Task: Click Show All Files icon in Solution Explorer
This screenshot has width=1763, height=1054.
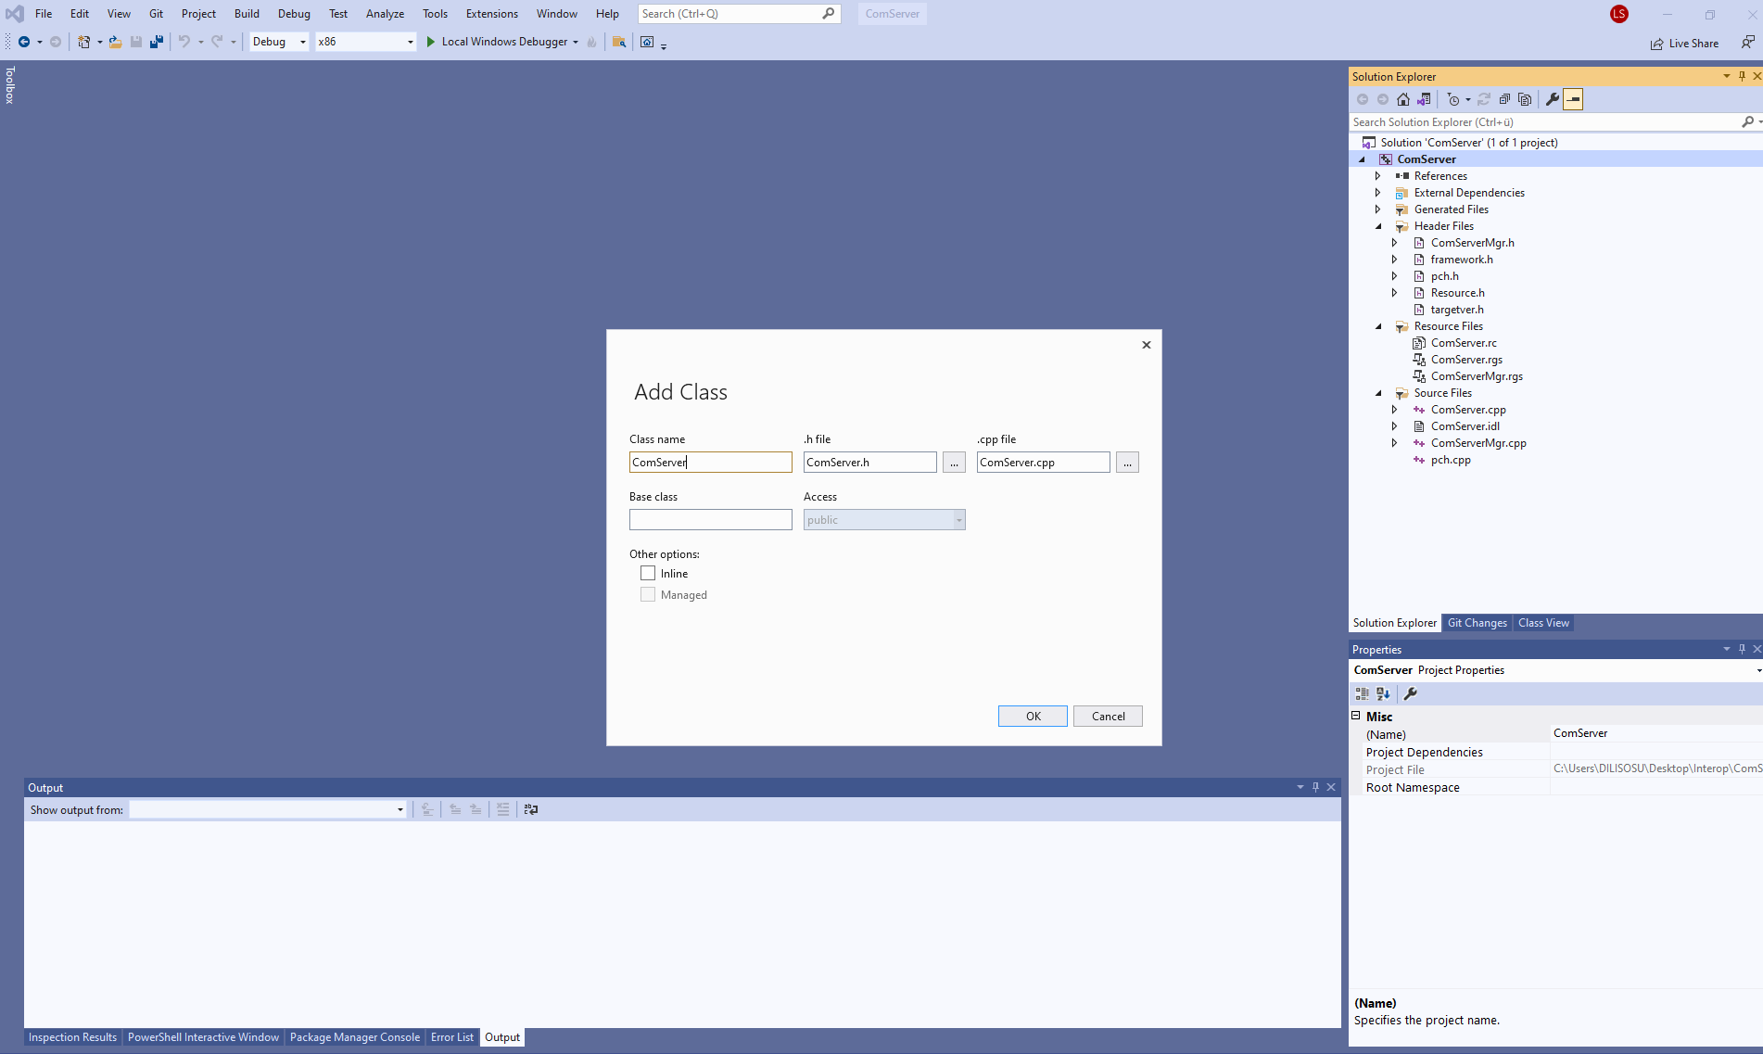Action: pos(1525,99)
